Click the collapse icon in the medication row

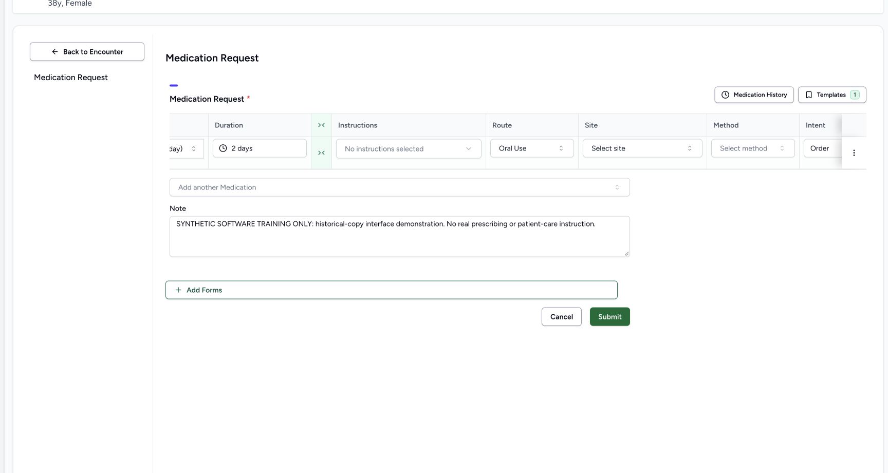point(321,153)
